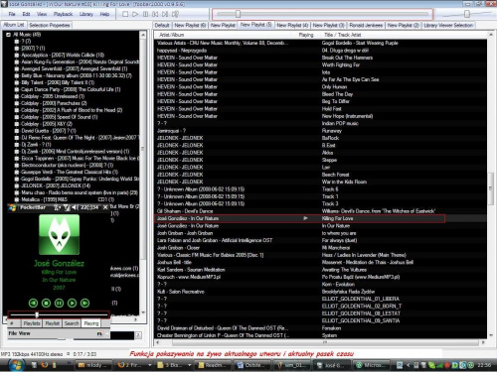Open the Library menu
The image size is (497, 372).
[x=86, y=14]
